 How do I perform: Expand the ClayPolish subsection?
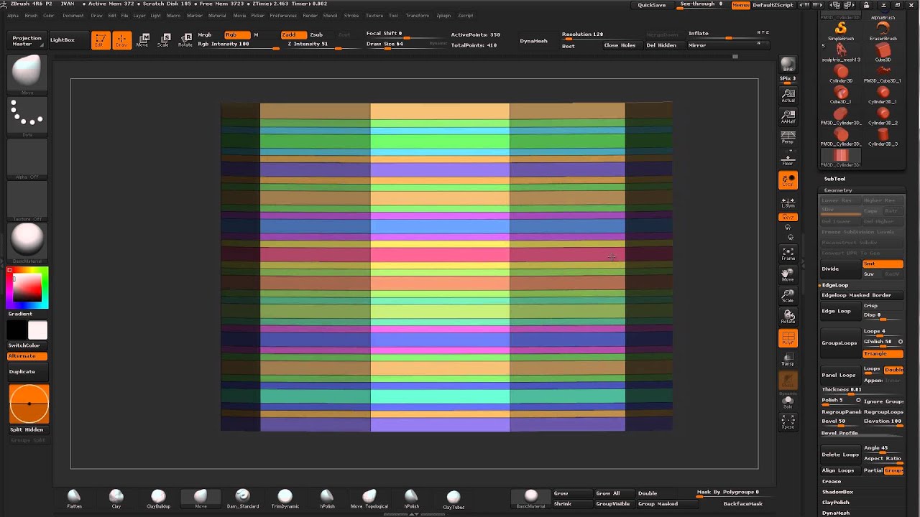pyautogui.click(x=836, y=503)
